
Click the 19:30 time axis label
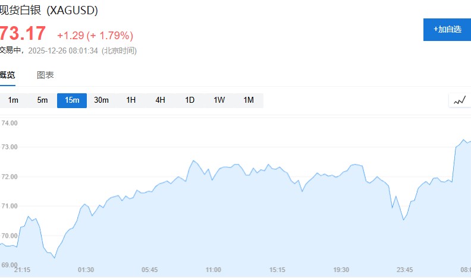[341, 270]
